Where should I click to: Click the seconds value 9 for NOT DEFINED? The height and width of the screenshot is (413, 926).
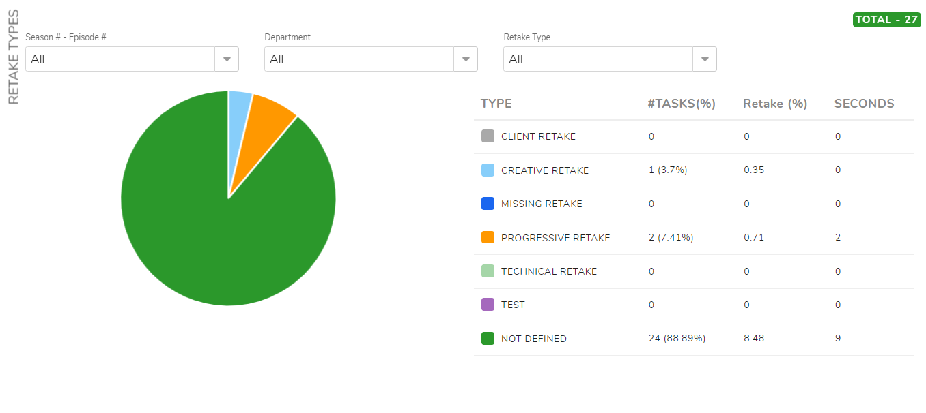point(838,339)
